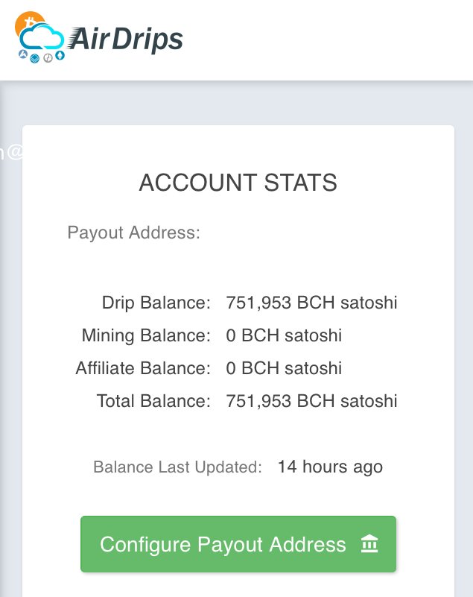Click the partially hidden email text at left

click(x=11, y=152)
